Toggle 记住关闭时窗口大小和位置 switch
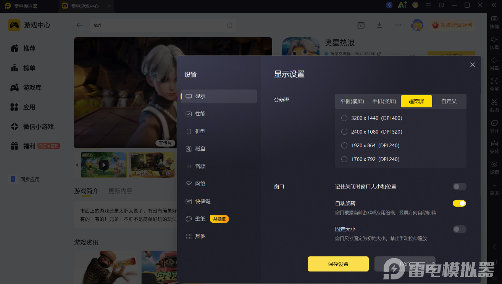The height and width of the screenshot is (284, 502). pos(459,187)
